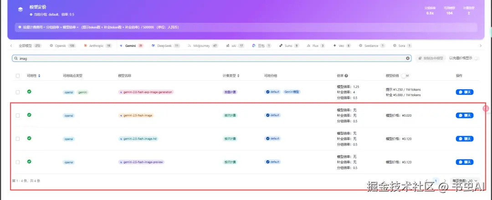The height and width of the screenshot is (200, 492).
Task: Focus the search field containing imag
Action: tap(211, 58)
